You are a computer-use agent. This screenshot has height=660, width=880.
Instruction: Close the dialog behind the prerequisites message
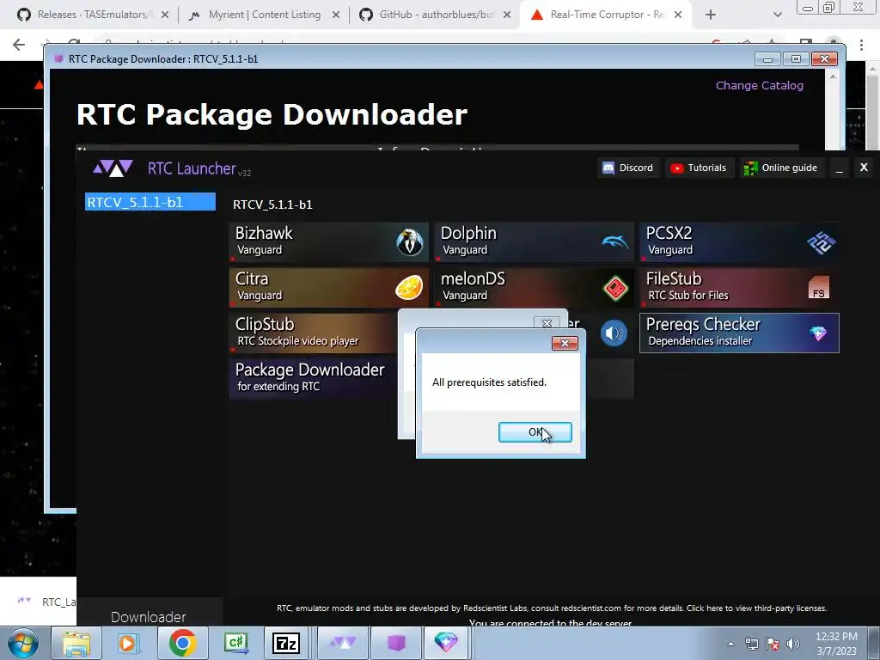tap(547, 323)
